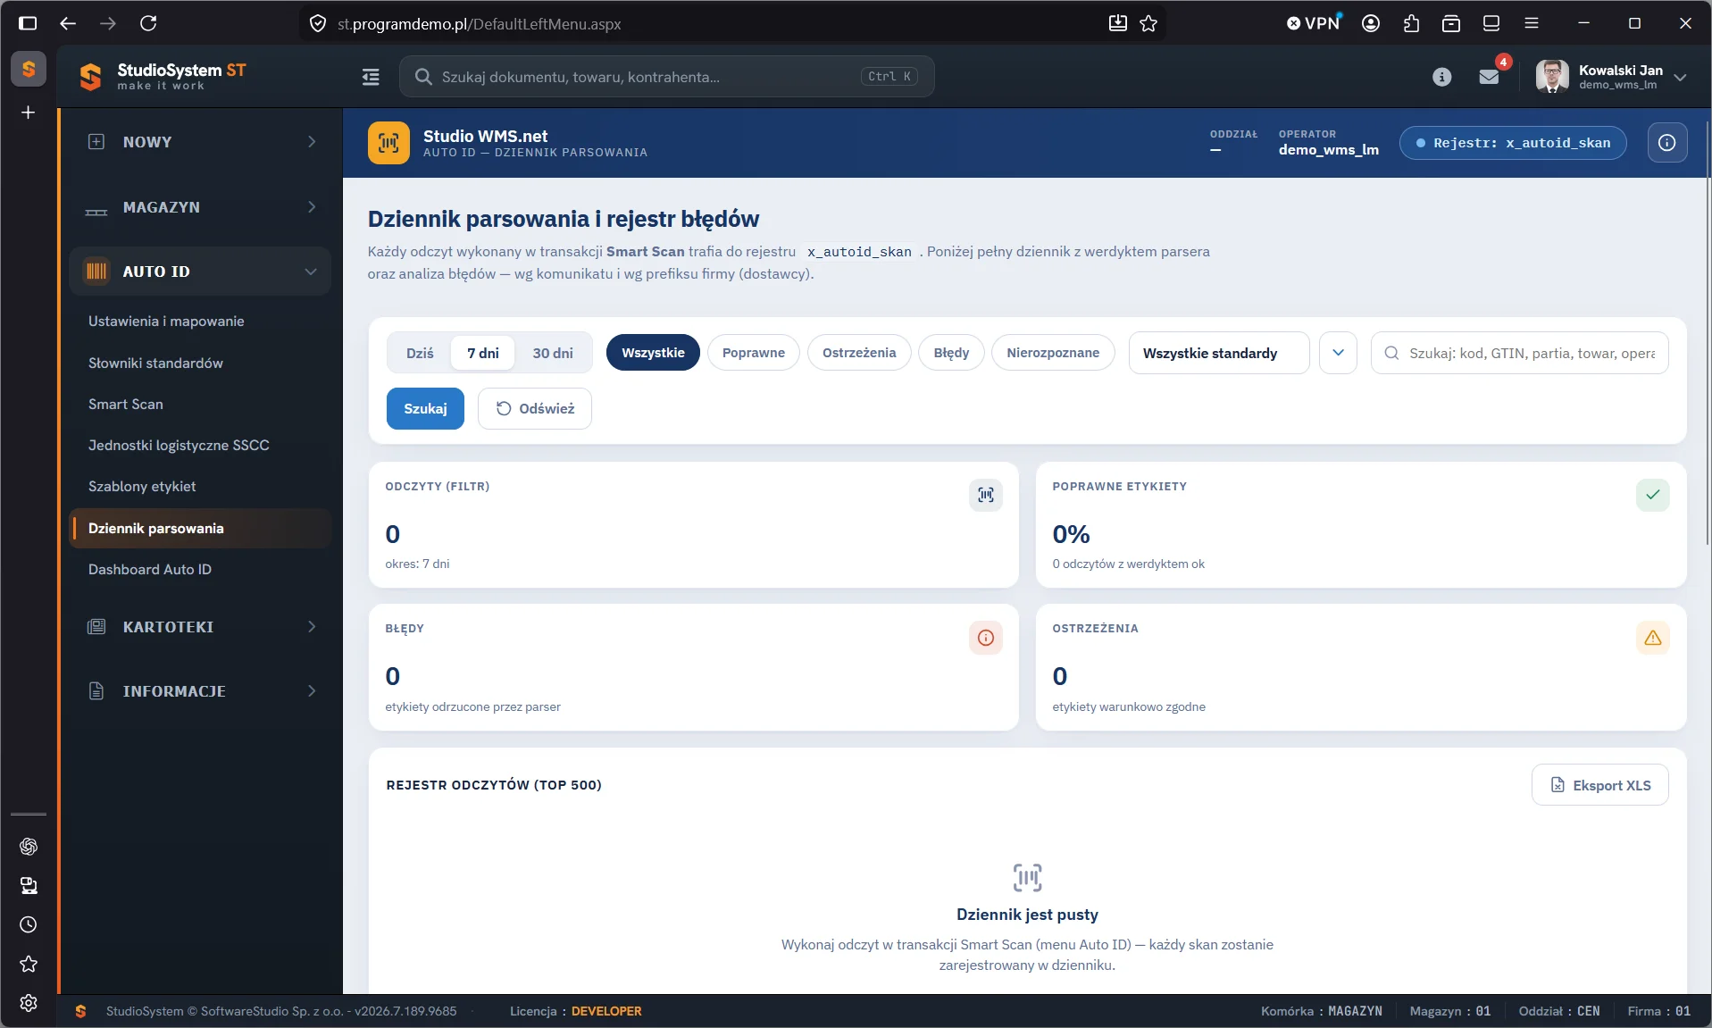Select the Wszystkie status filter
Viewport: 1712px width, 1028px height.
pyautogui.click(x=653, y=353)
